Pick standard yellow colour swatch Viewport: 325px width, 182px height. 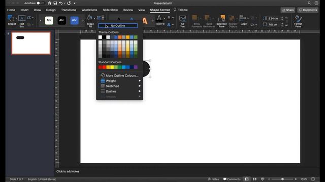[112, 67]
